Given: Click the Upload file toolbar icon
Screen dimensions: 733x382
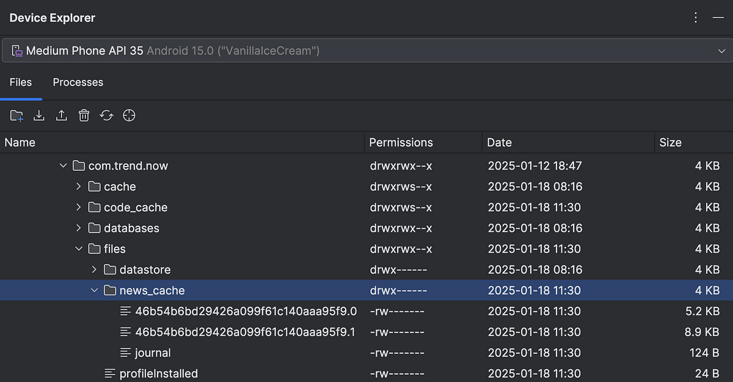Looking at the screenshot, I should click(x=61, y=115).
